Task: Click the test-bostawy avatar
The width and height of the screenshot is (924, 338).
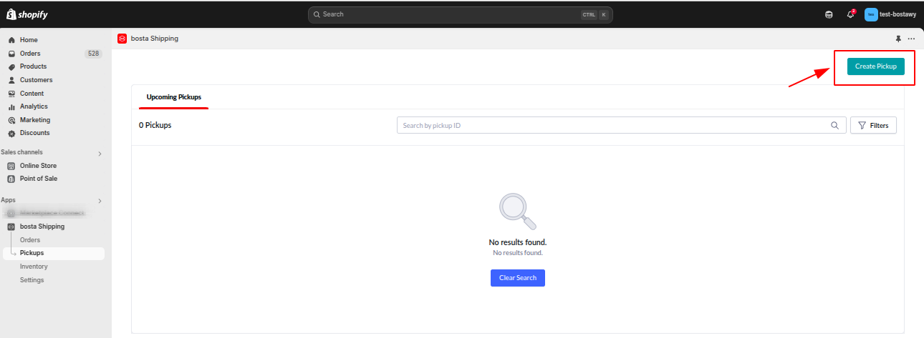Action: tap(871, 14)
